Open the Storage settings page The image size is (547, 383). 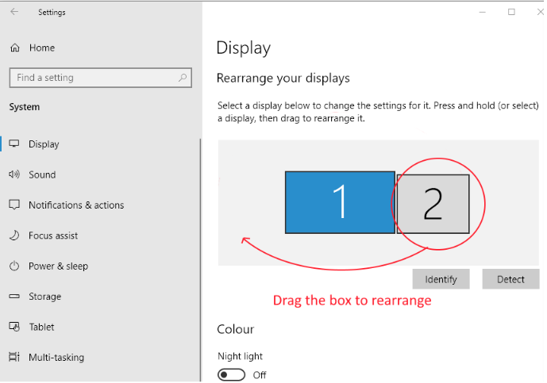pyautogui.click(x=44, y=297)
